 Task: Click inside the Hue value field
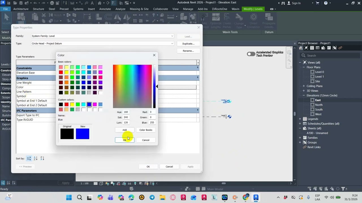126,112
